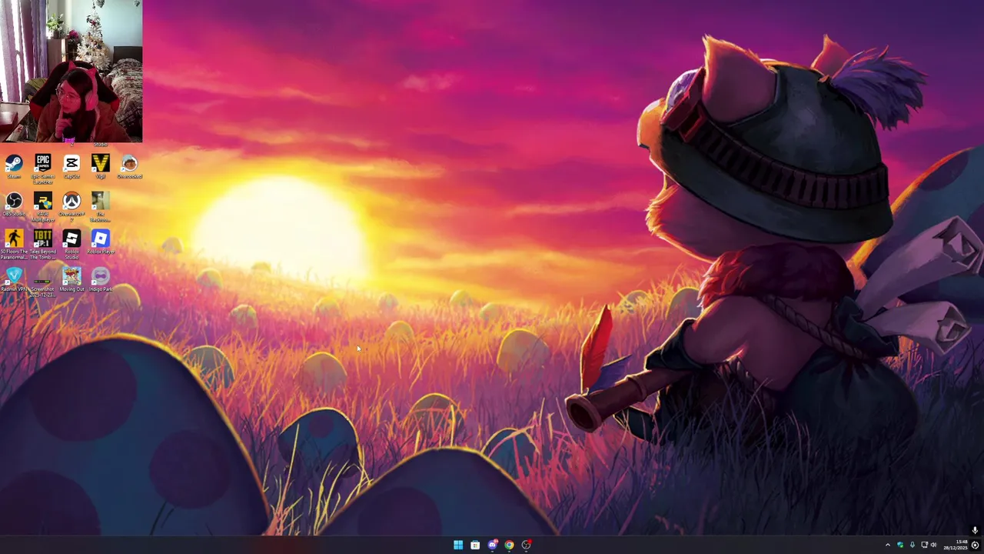
Task: Open the Steam desktop shortcut
Action: (x=14, y=166)
